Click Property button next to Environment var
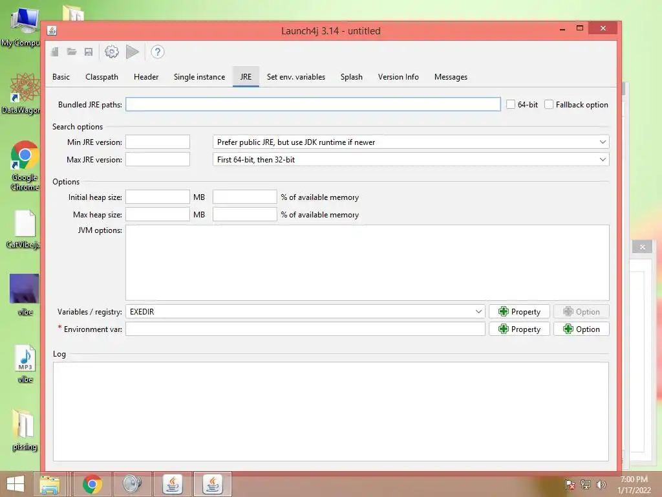The width and height of the screenshot is (662, 497). [519, 329]
